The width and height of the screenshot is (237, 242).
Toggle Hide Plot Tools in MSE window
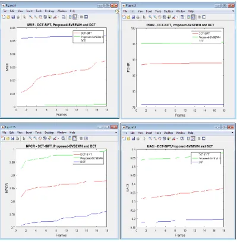81,17
